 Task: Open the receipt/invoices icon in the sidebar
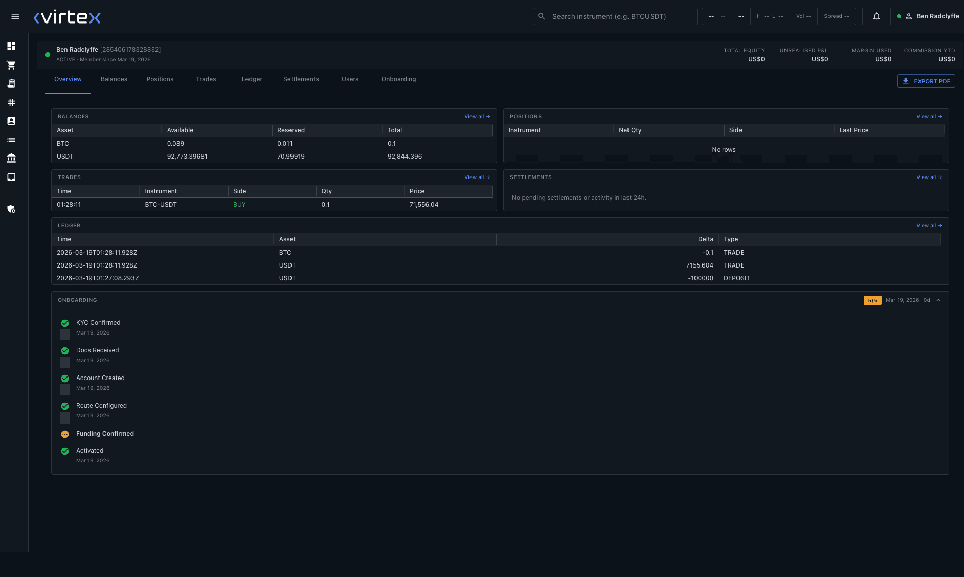pos(11,83)
